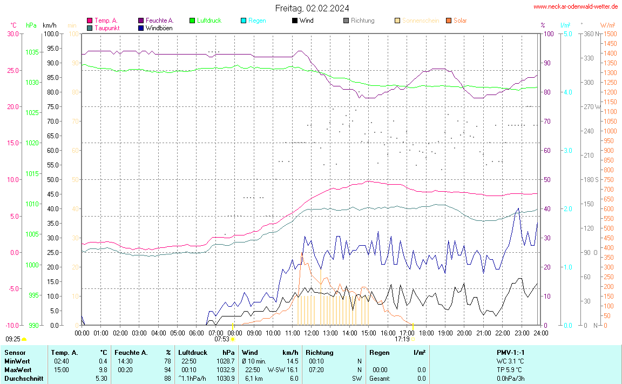Select the Luftdruck column header in table
The width and height of the screenshot is (622, 384).
click(192, 353)
